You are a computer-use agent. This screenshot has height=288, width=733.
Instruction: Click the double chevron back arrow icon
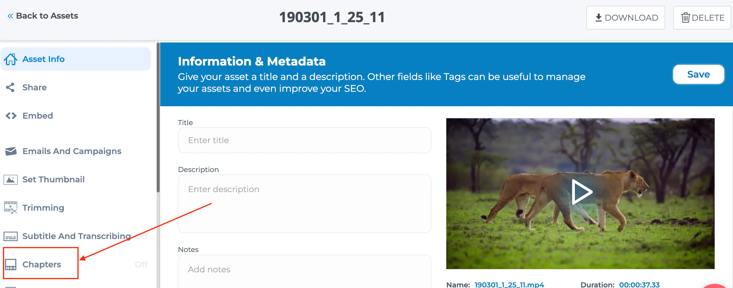point(10,16)
